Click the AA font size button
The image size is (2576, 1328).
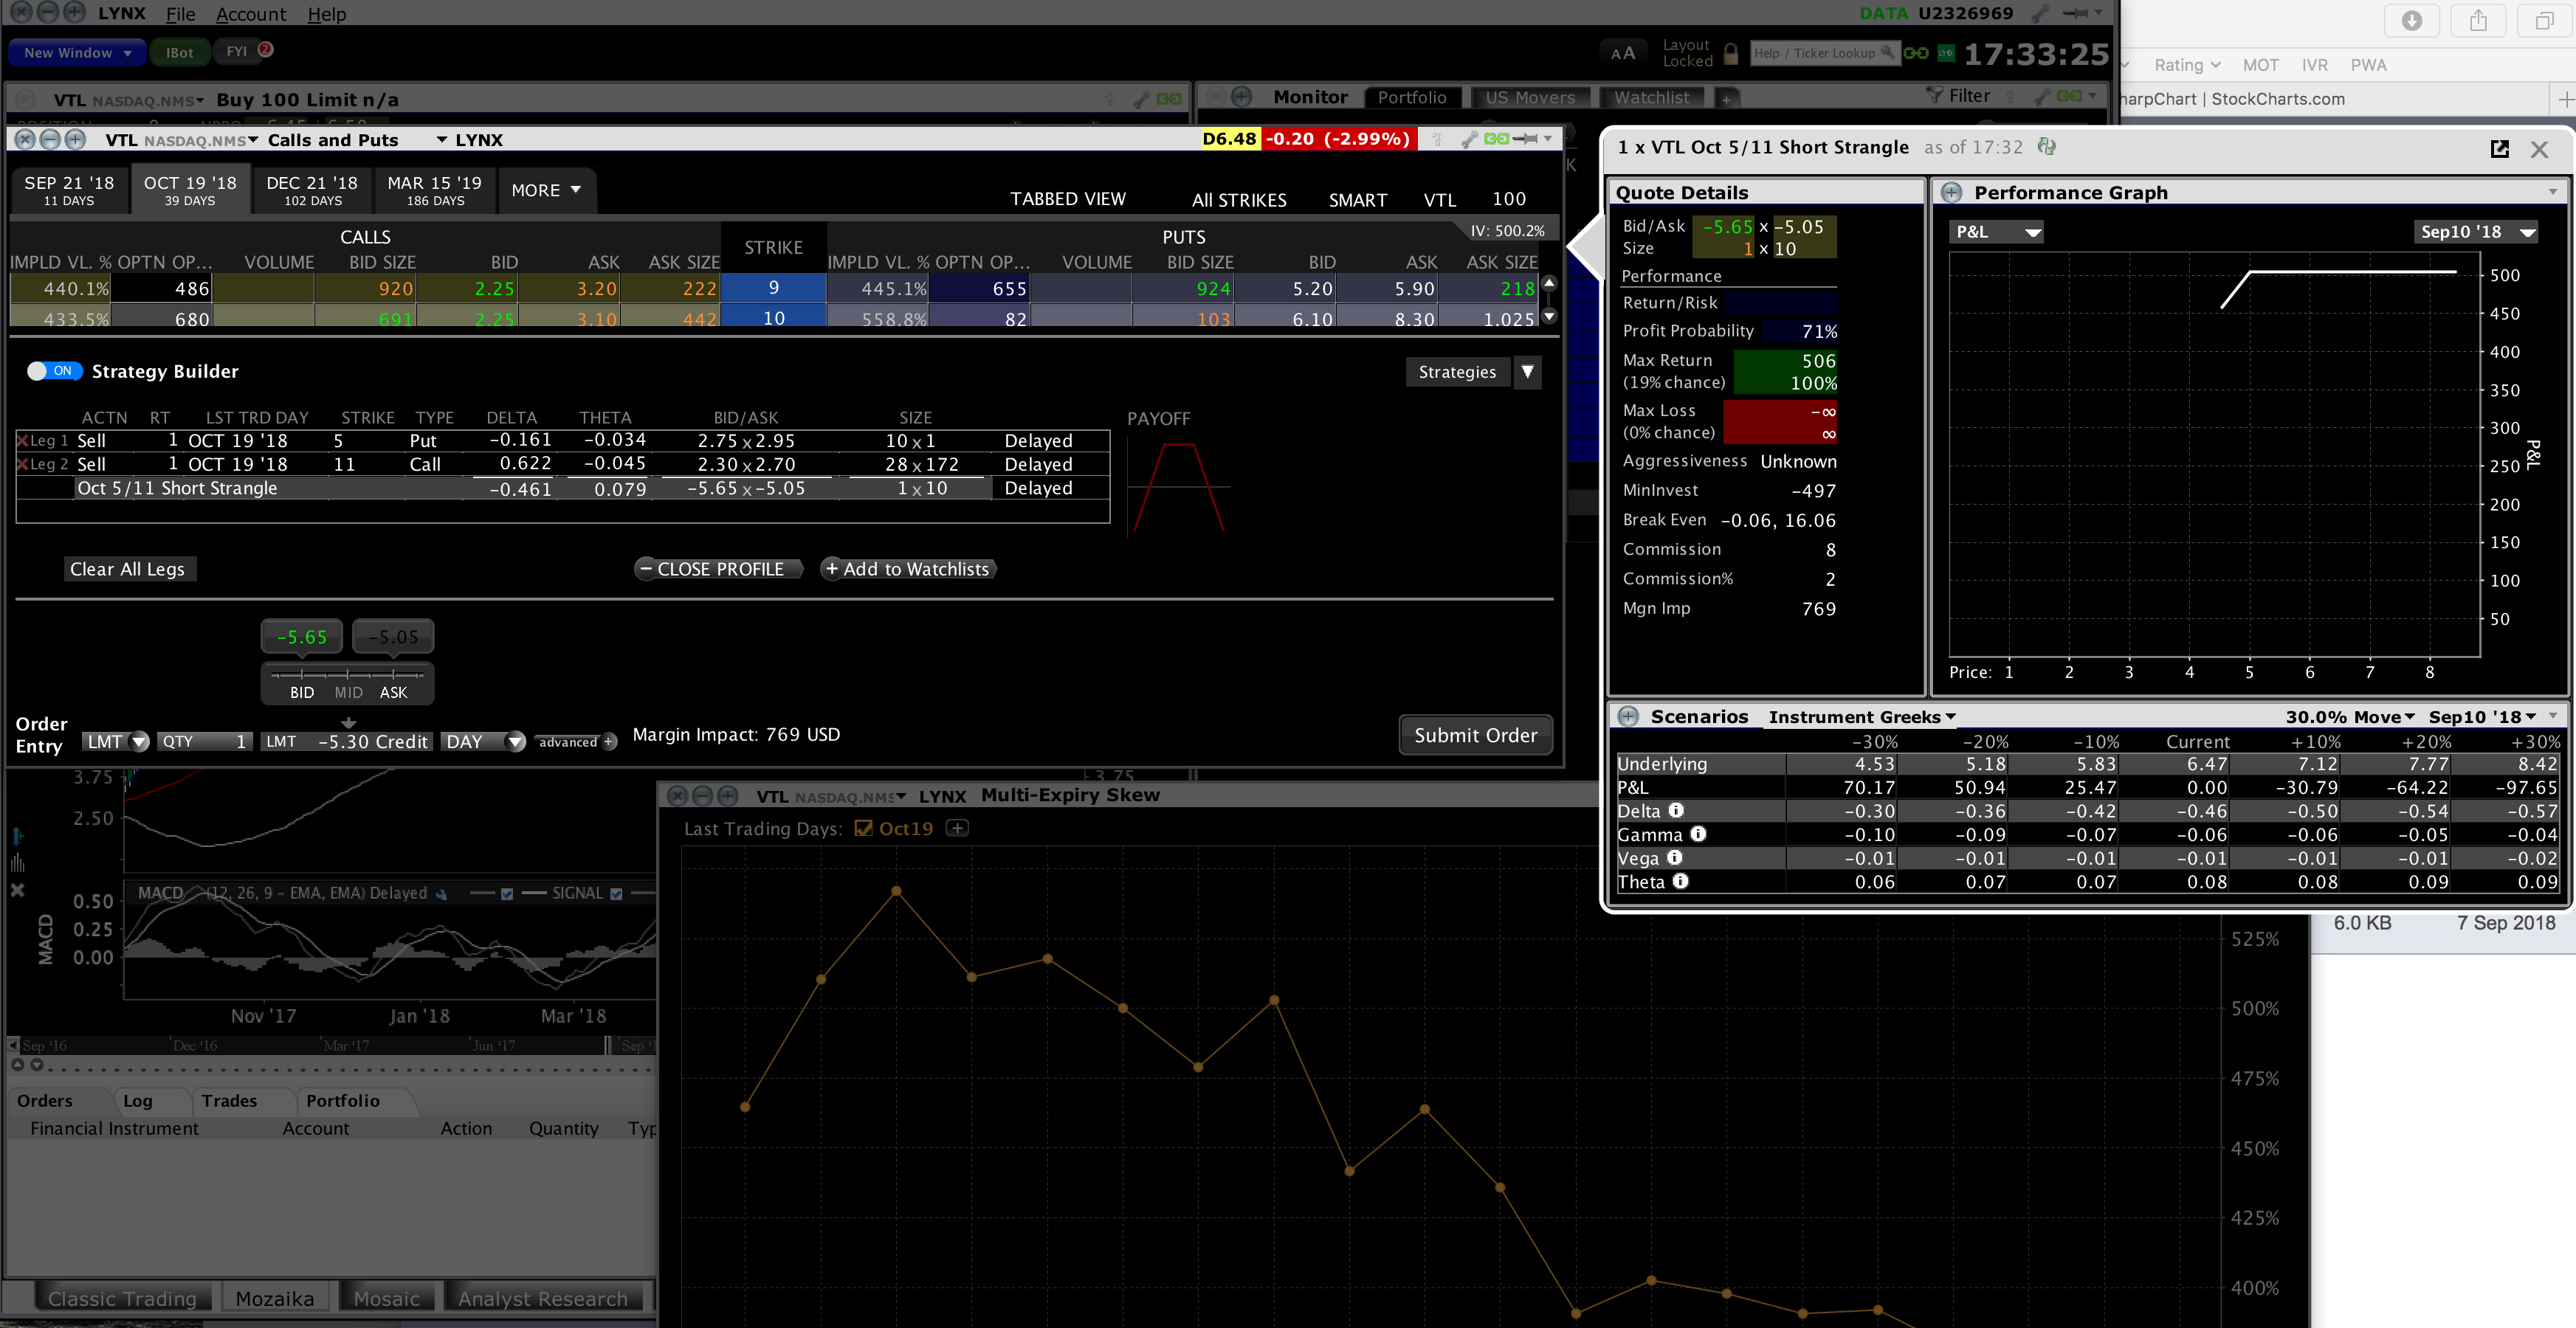1623,53
